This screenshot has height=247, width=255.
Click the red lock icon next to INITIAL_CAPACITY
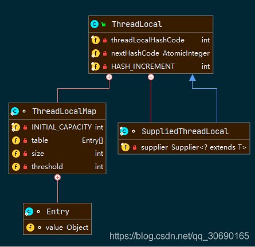coord(25,127)
